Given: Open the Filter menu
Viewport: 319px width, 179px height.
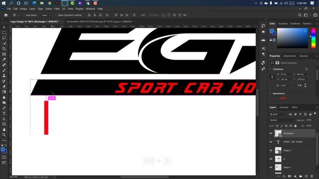Looking at the screenshot, I should 57,9.
